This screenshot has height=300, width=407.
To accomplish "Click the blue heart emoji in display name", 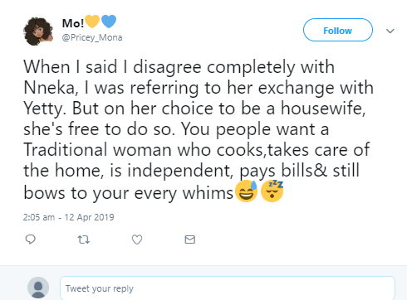I will point(109,22).
